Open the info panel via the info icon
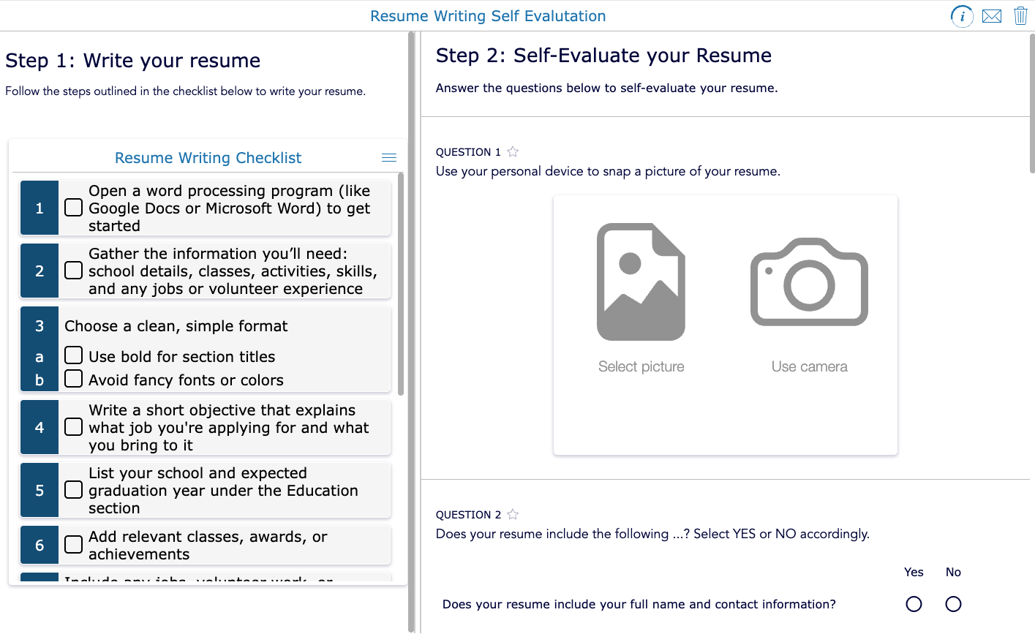The height and width of the screenshot is (634, 1035). [x=962, y=16]
